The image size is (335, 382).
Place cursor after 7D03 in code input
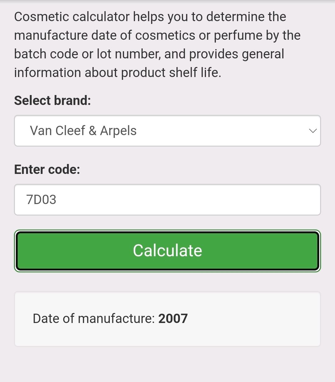pyautogui.click(x=57, y=200)
